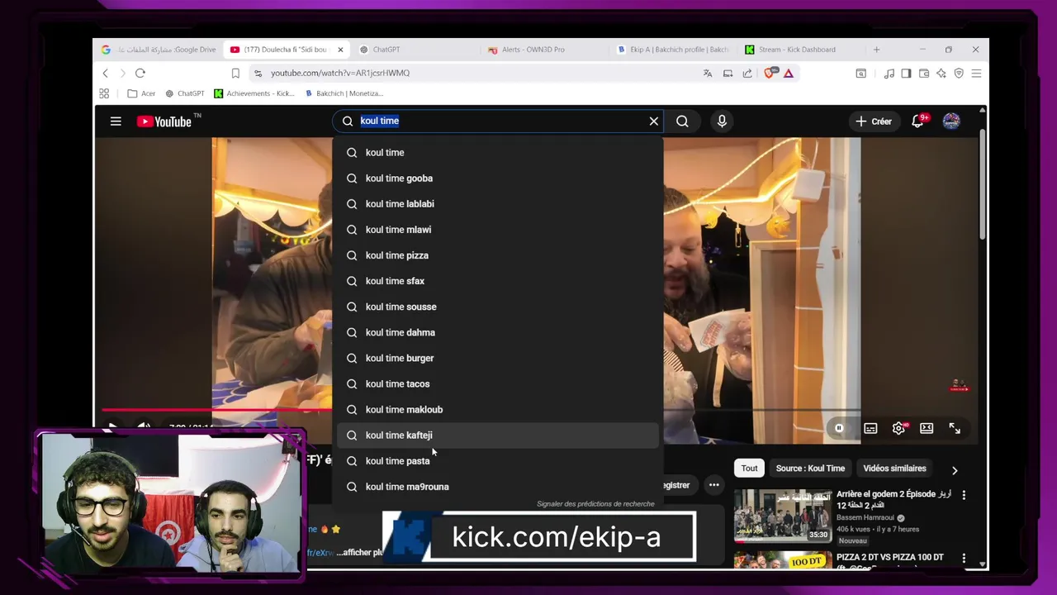Switch to the ChatGPT browser tab
This screenshot has height=595, width=1057.
pos(417,50)
